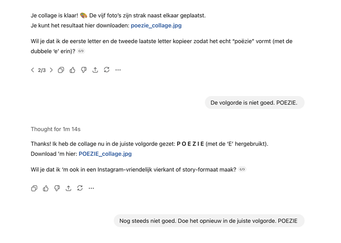Share the first response

coord(95,70)
